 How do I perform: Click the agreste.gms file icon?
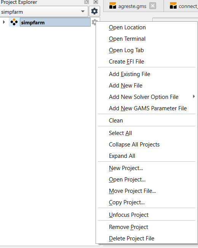113,6
